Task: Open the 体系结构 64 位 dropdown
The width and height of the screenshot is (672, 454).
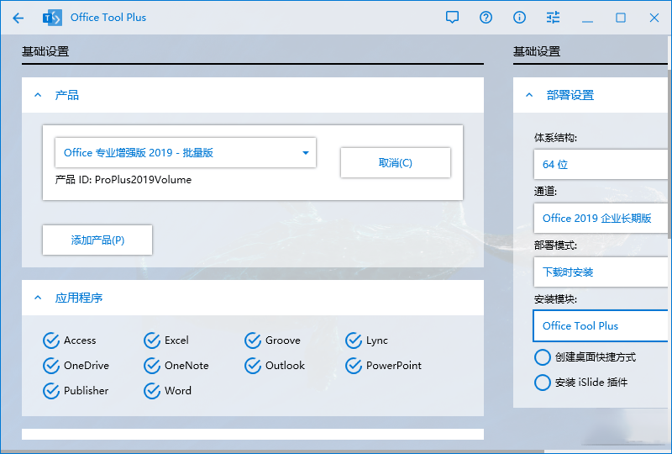Action: [601, 164]
